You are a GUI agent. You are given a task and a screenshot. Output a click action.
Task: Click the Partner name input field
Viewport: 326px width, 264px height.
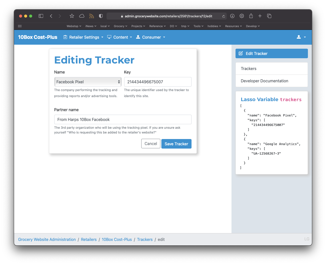pyautogui.click(x=123, y=119)
